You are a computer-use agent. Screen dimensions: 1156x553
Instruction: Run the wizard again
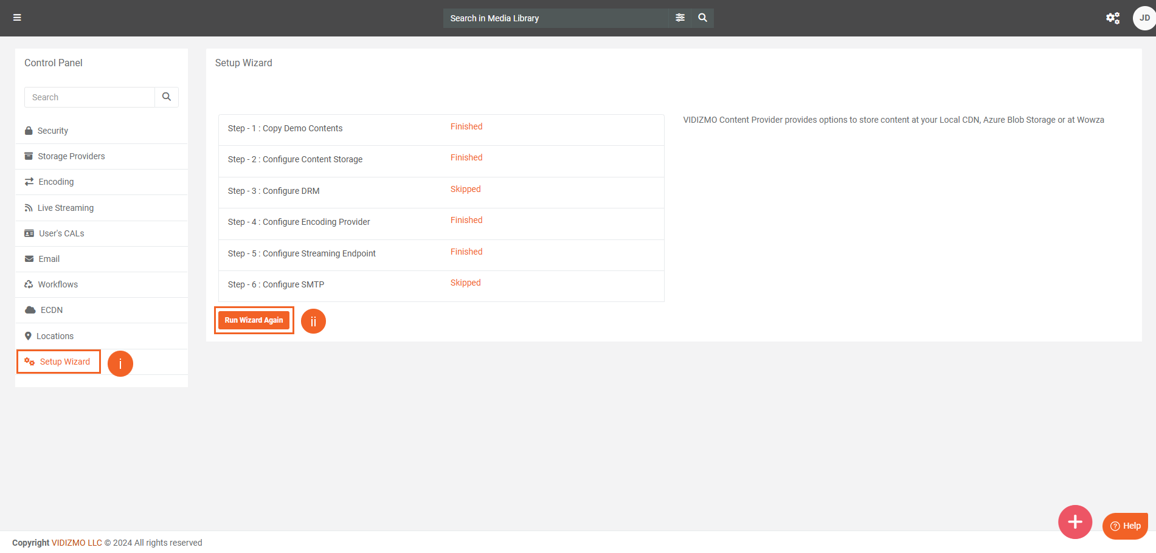254,320
